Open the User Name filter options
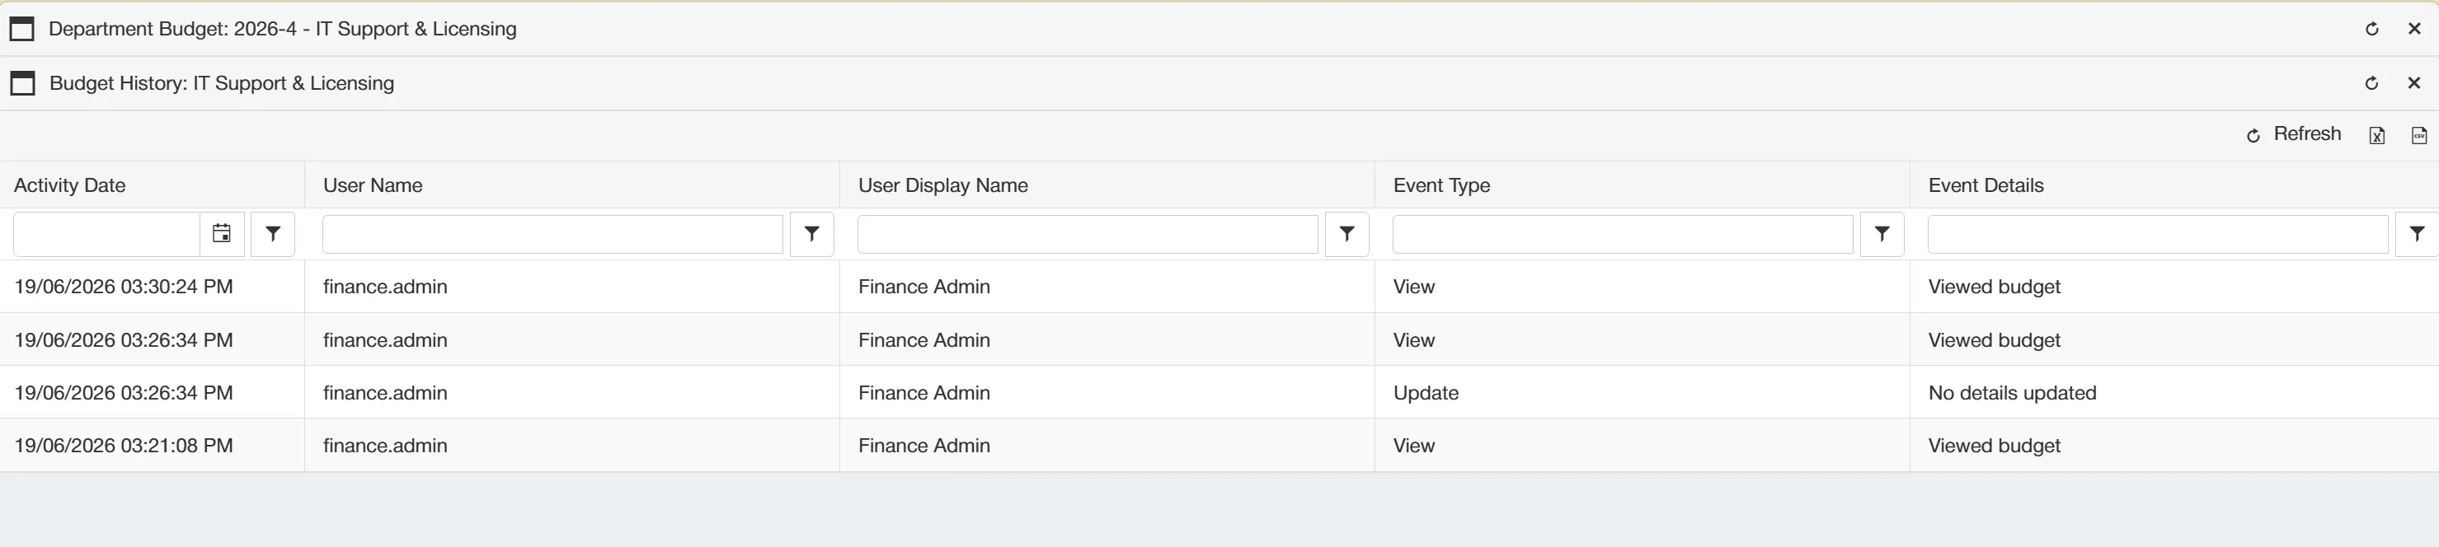The height and width of the screenshot is (547, 2439). point(811,234)
